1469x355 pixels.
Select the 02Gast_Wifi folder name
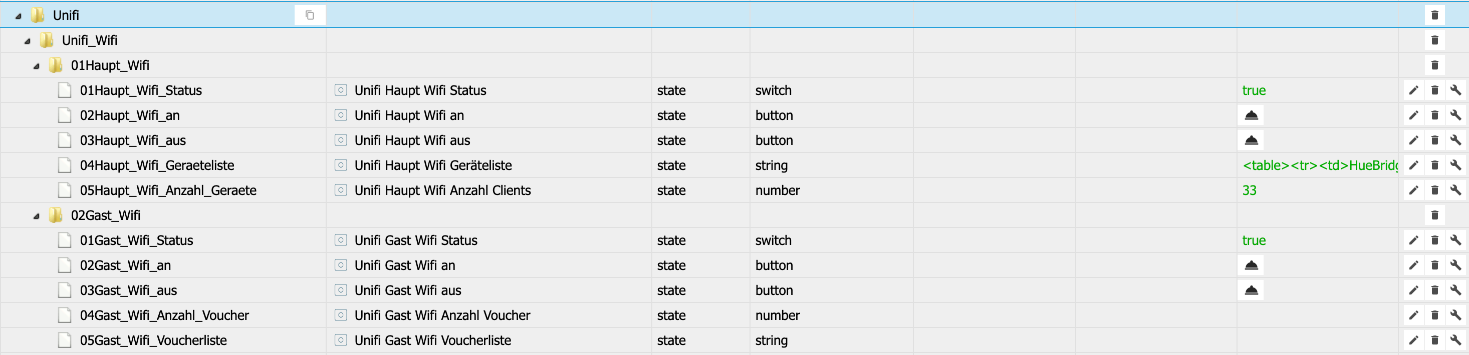click(x=106, y=215)
